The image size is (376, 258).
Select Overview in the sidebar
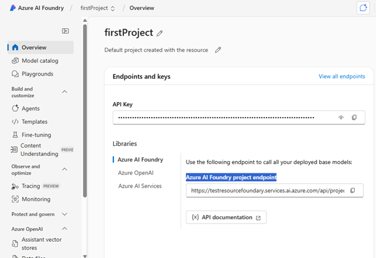click(41, 48)
